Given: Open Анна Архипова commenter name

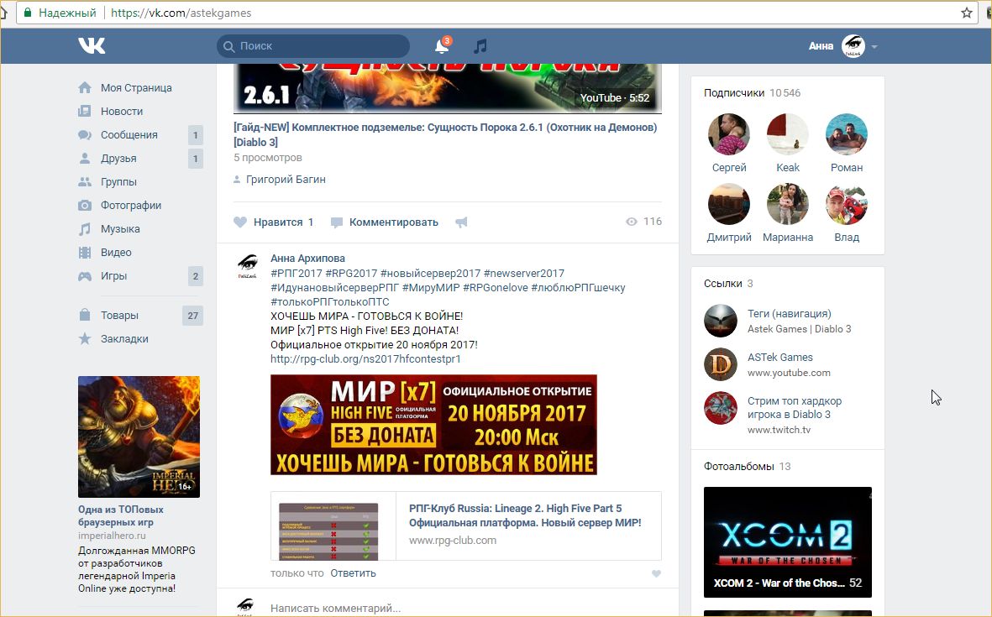Looking at the screenshot, I should click(x=307, y=259).
